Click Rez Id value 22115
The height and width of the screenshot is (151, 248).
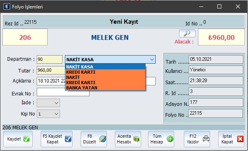tap(30, 22)
